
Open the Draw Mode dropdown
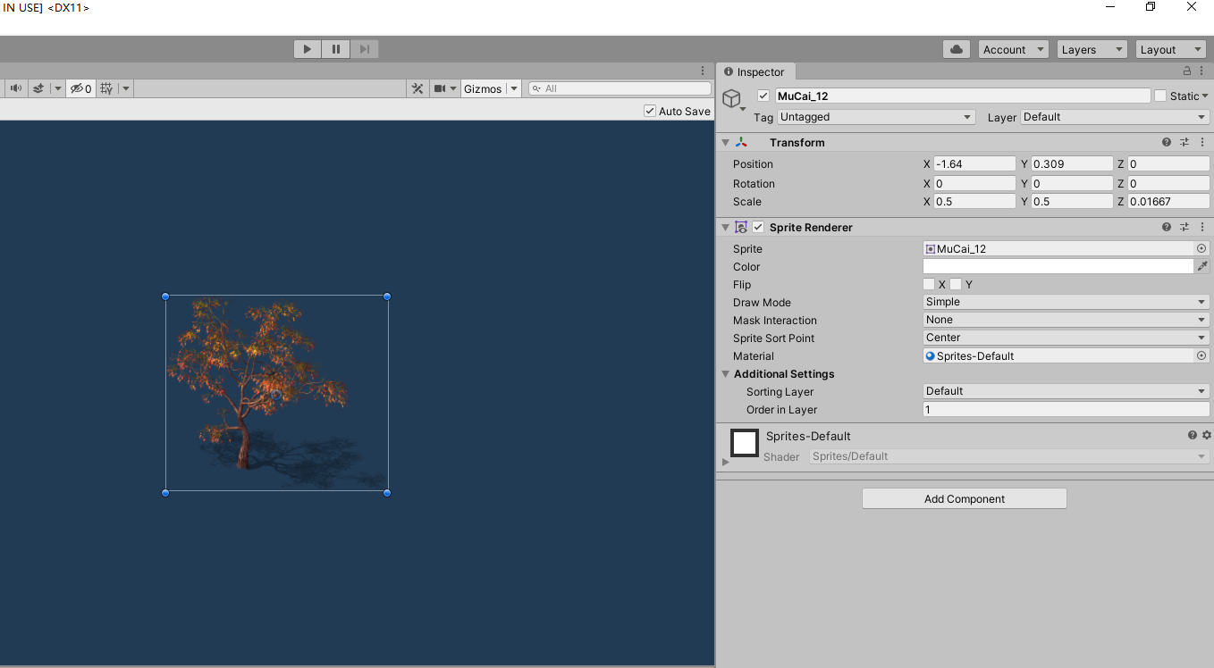1066,302
